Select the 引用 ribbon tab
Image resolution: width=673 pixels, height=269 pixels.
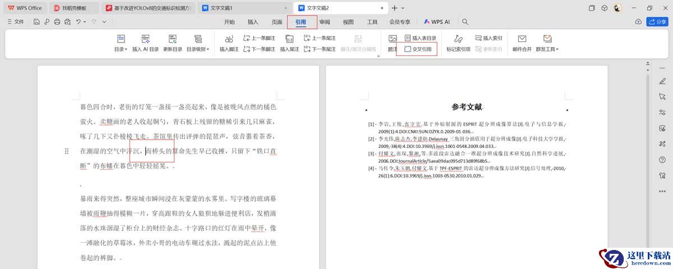click(x=301, y=22)
